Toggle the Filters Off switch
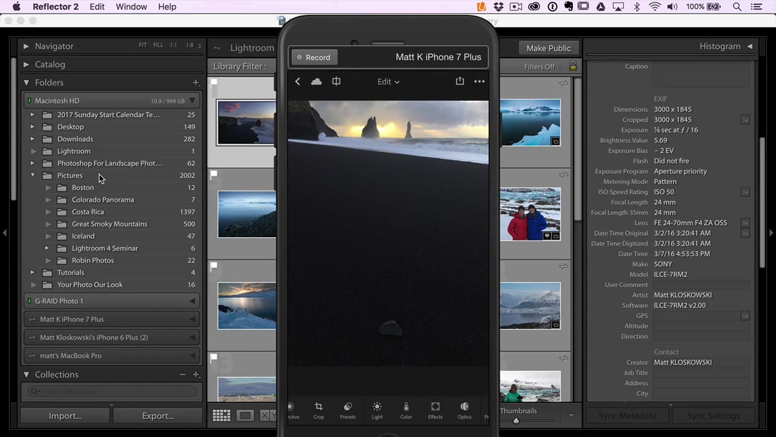Image resolution: width=776 pixels, height=437 pixels. click(543, 67)
